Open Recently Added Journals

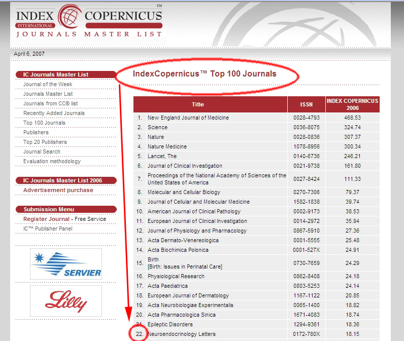pos(54,113)
